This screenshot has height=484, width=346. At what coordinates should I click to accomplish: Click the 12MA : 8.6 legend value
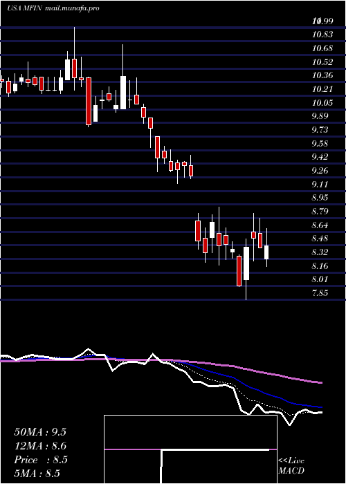click(40, 446)
